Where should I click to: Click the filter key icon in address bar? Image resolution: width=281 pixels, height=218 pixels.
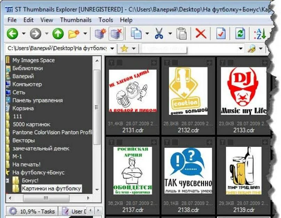(252, 48)
